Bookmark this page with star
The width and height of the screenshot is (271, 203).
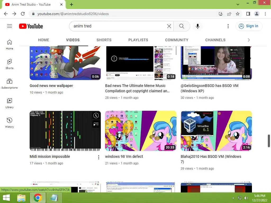[238, 14]
